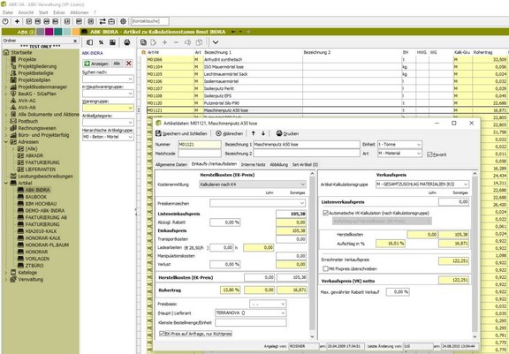This screenshot has height=354, width=509.
Task: Click the power/clock icon in main toolbar
Action: pos(5,21)
